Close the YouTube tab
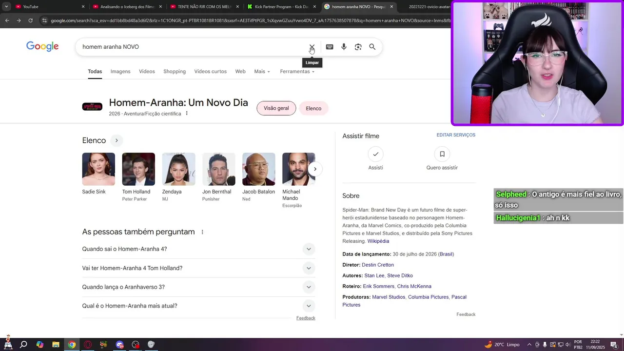Viewport: 624px width, 351px height. (83, 7)
